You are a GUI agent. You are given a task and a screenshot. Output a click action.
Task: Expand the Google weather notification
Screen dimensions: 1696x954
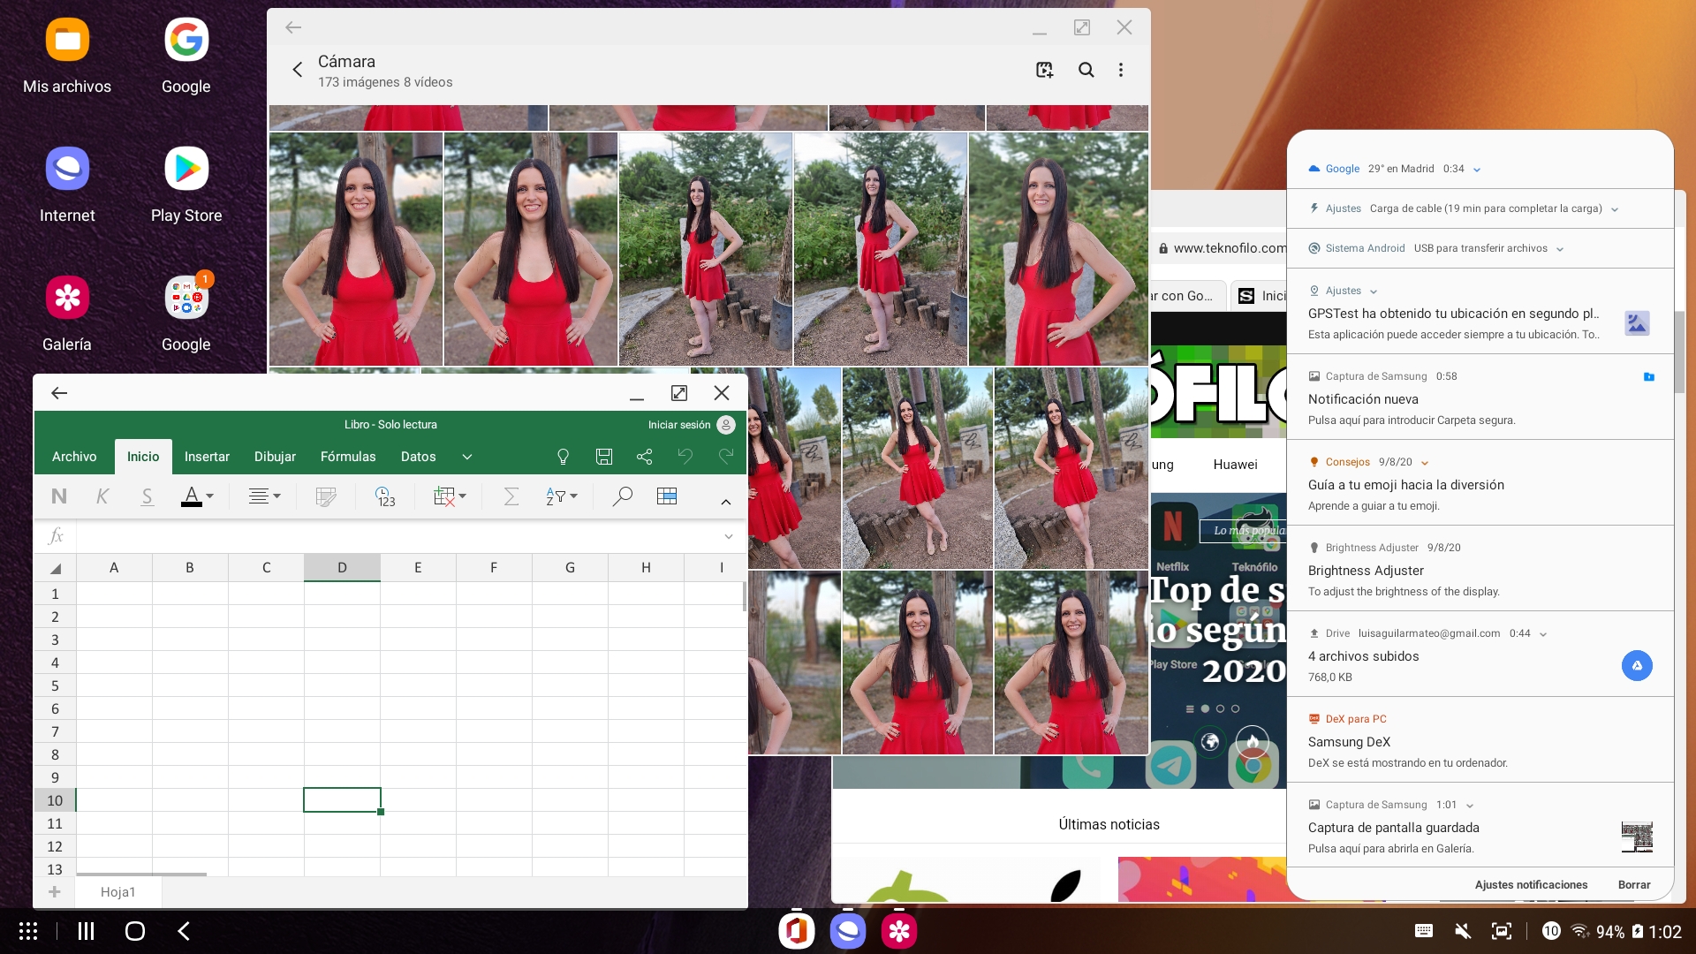1477,170
